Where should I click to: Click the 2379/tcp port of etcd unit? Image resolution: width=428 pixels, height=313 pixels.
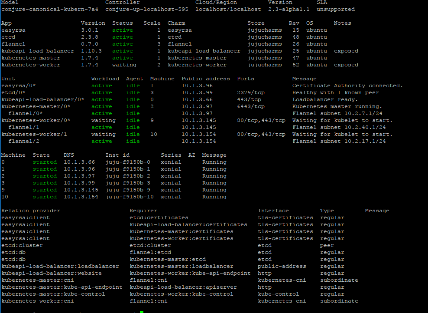click(x=251, y=93)
